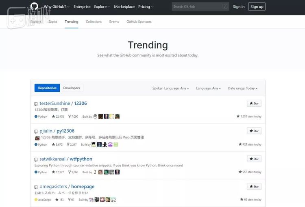Viewport: 305px width, 207px height.
Task: Click the slash shortcut icon in search box
Action: (224, 6)
